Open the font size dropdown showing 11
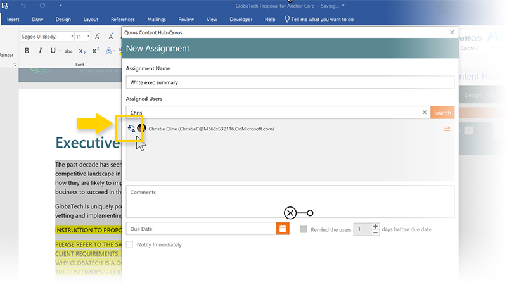Viewport: 507px width, 285px height. click(x=88, y=37)
